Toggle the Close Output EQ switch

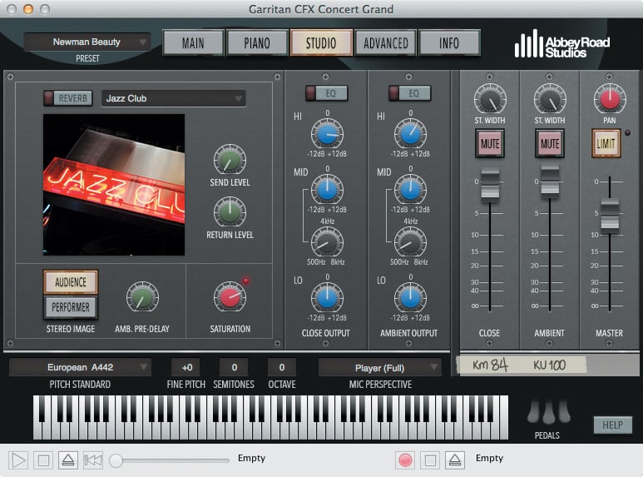tap(326, 93)
